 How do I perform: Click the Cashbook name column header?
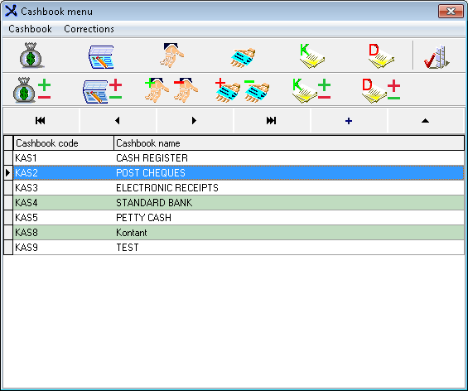(289, 143)
